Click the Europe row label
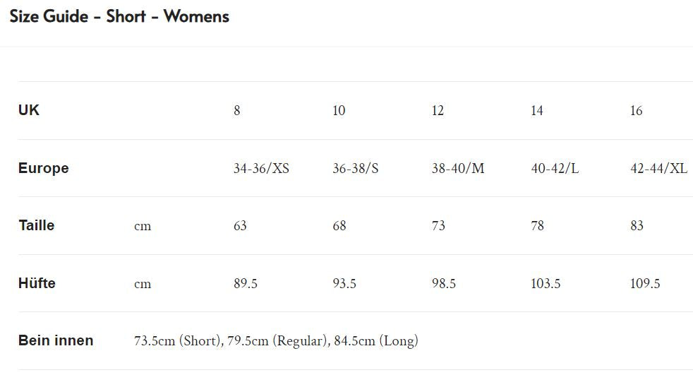 (44, 168)
